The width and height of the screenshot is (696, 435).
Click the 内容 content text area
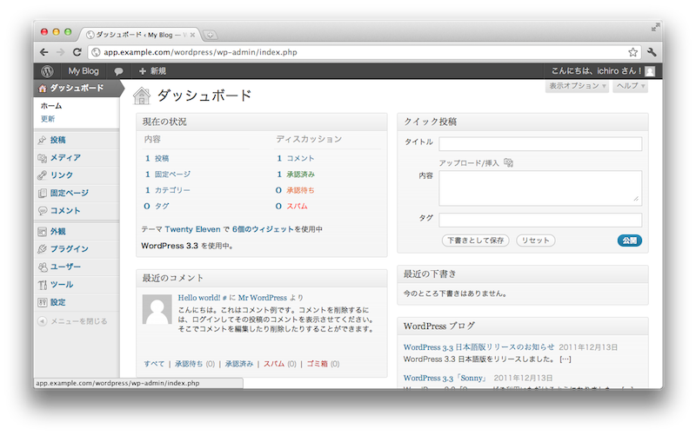tap(540, 188)
